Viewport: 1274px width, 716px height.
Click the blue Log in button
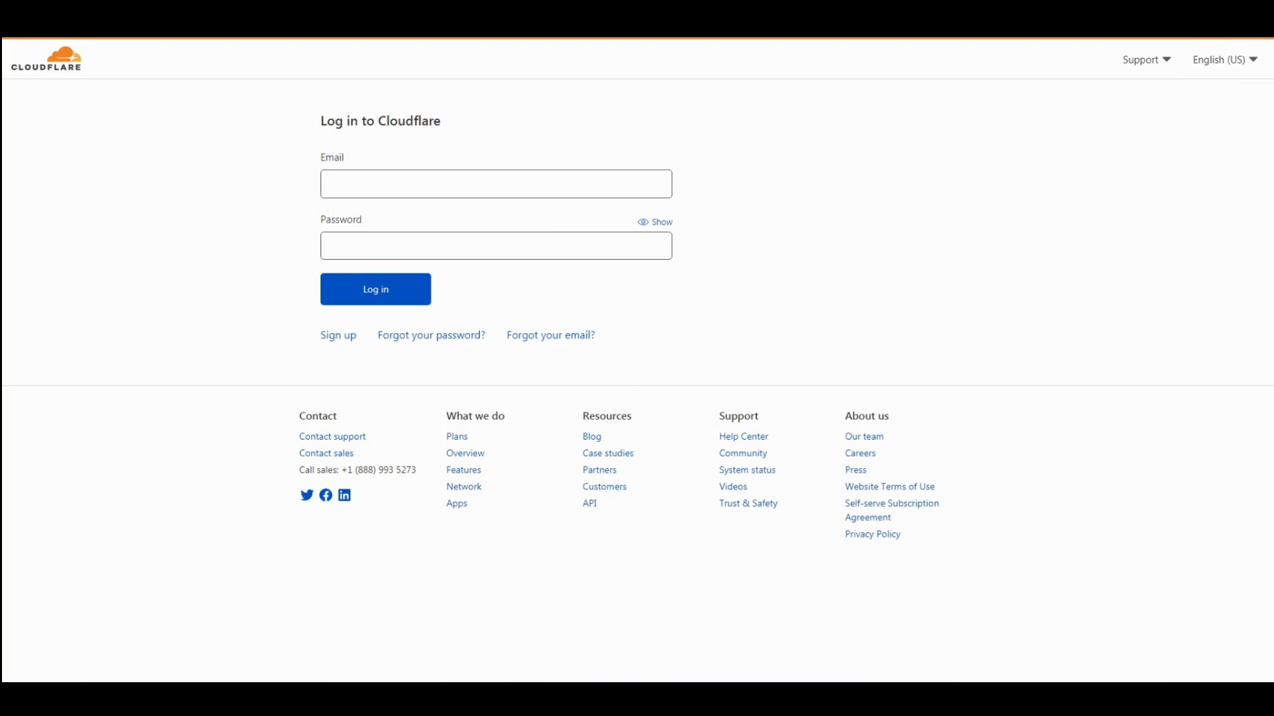coord(376,289)
